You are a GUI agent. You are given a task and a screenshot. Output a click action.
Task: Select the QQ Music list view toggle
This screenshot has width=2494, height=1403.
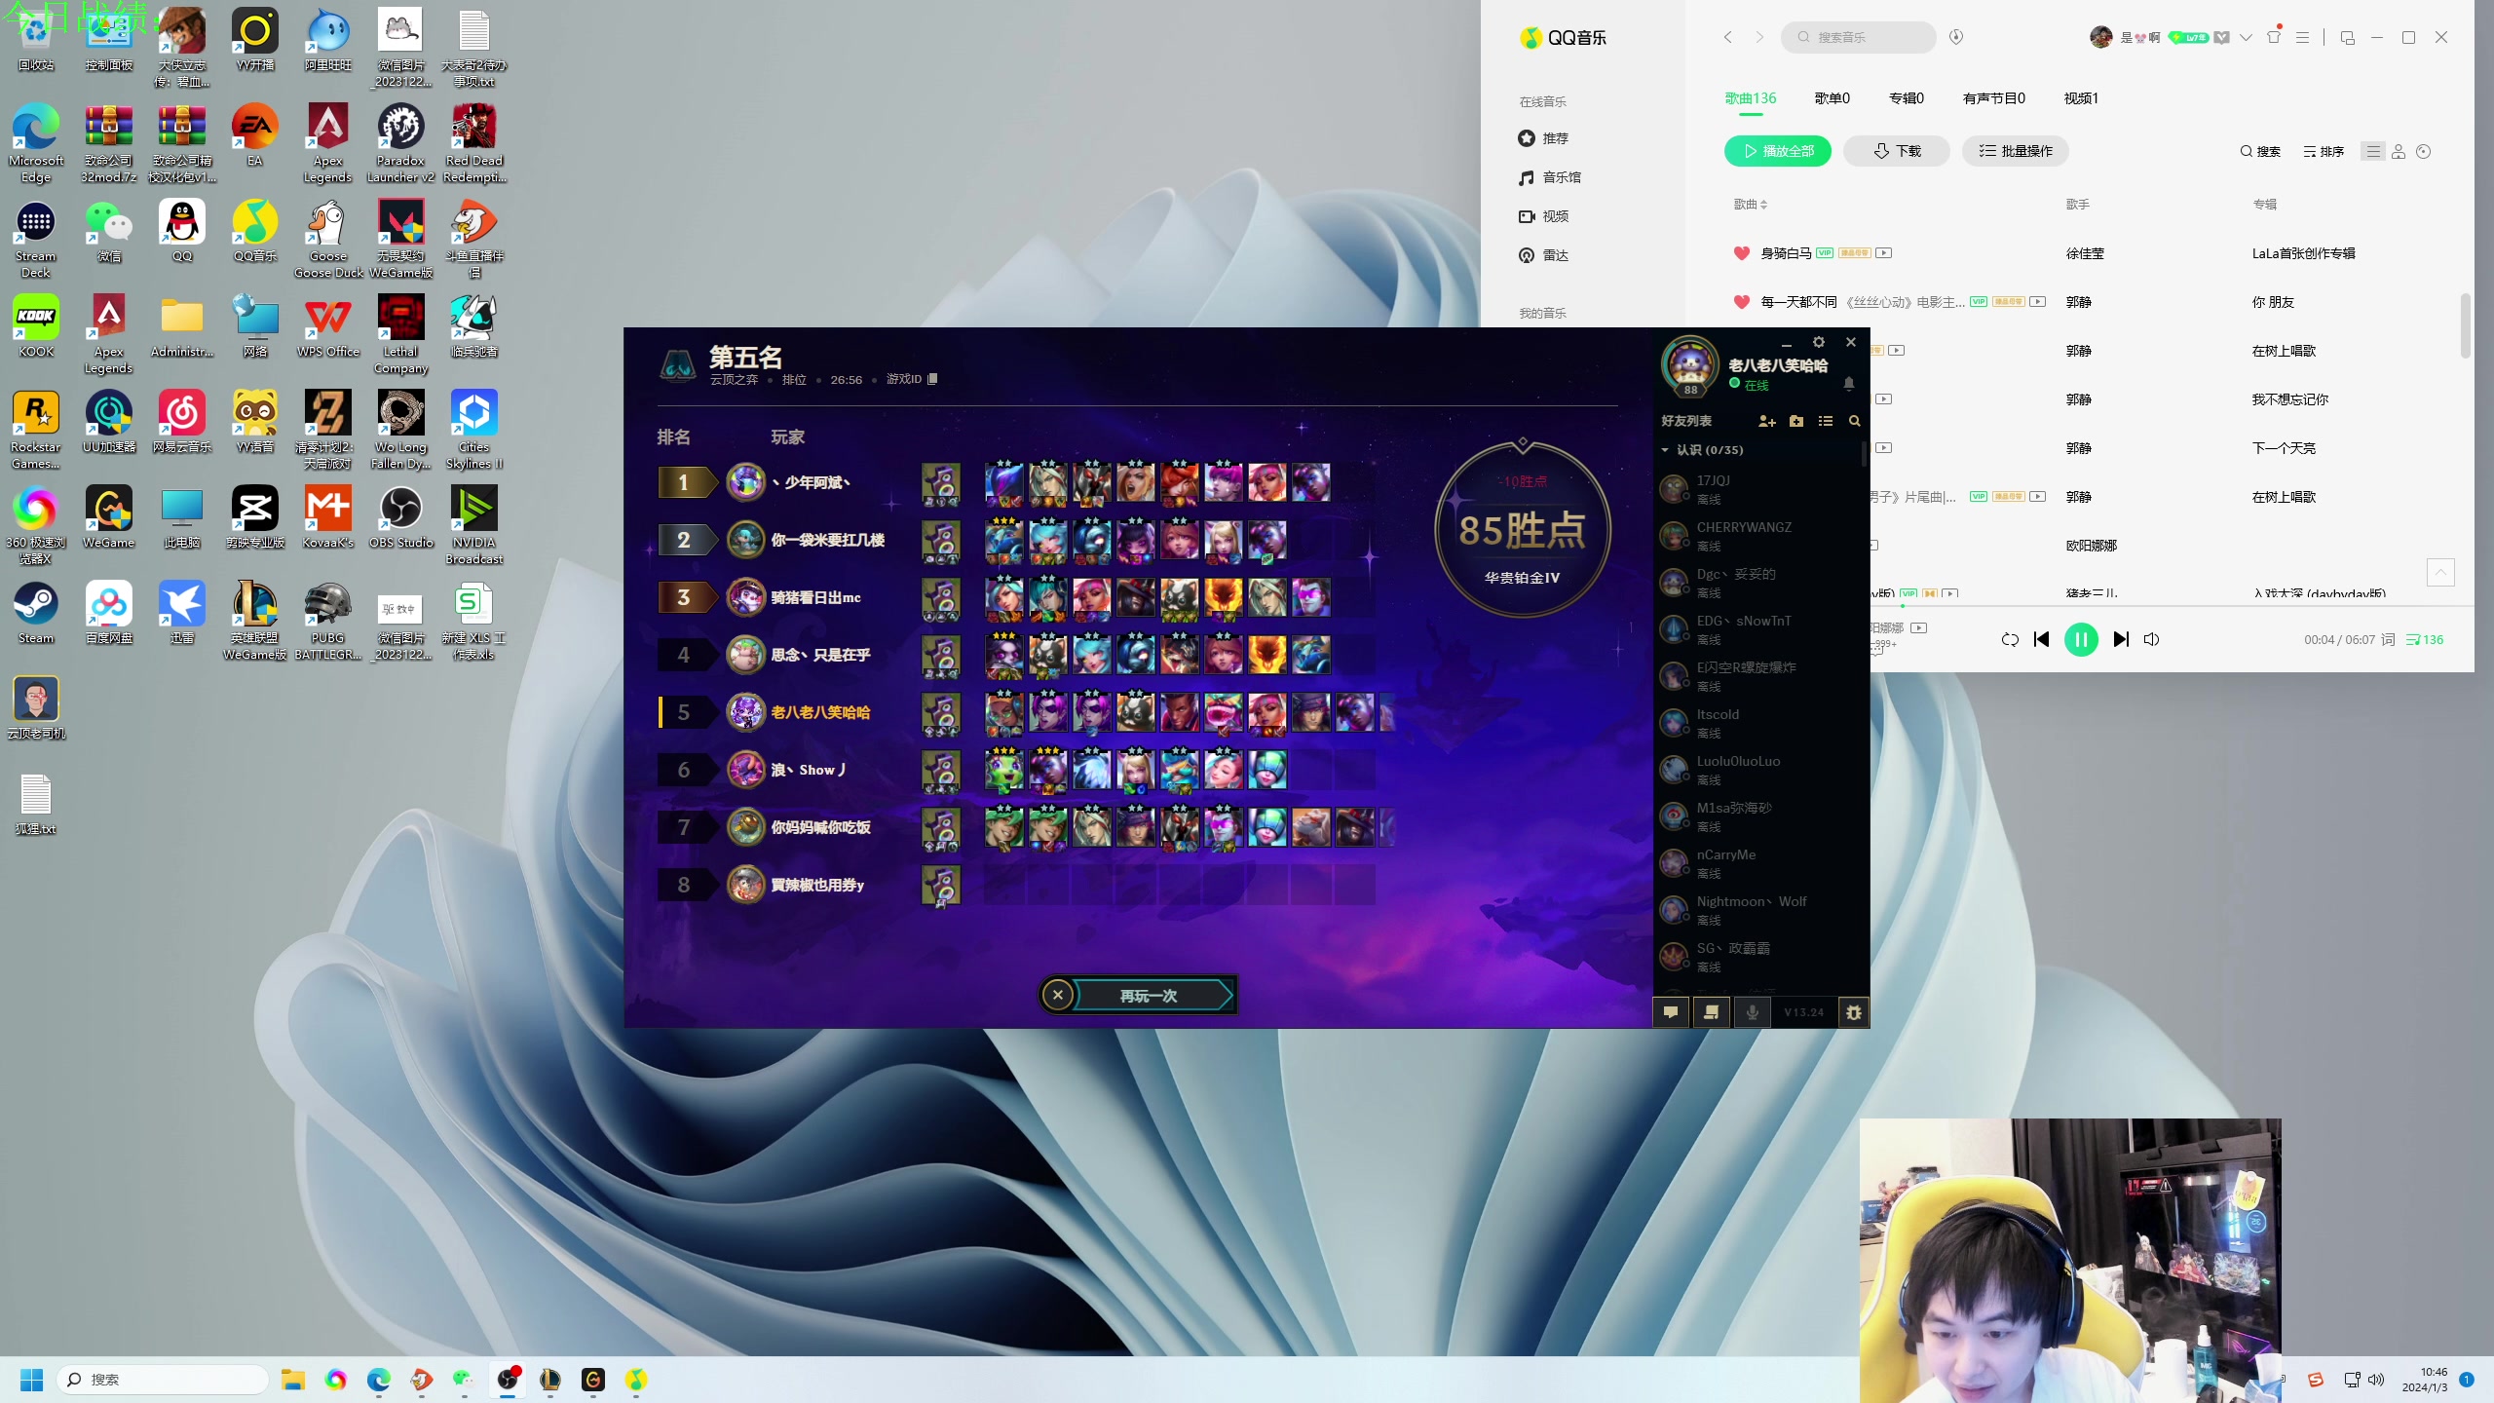point(2373,151)
